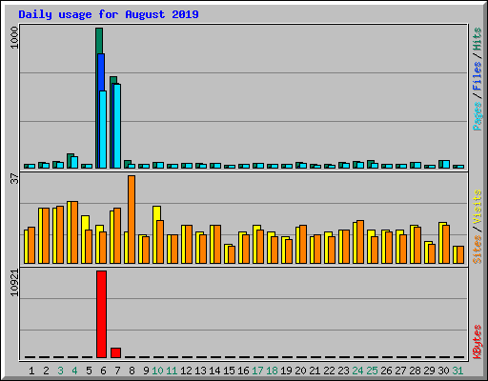Click green weekend day label '10'

pyautogui.click(x=157, y=371)
